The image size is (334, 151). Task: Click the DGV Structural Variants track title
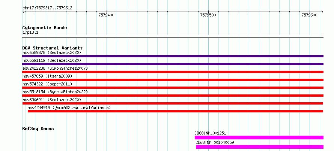(53, 48)
